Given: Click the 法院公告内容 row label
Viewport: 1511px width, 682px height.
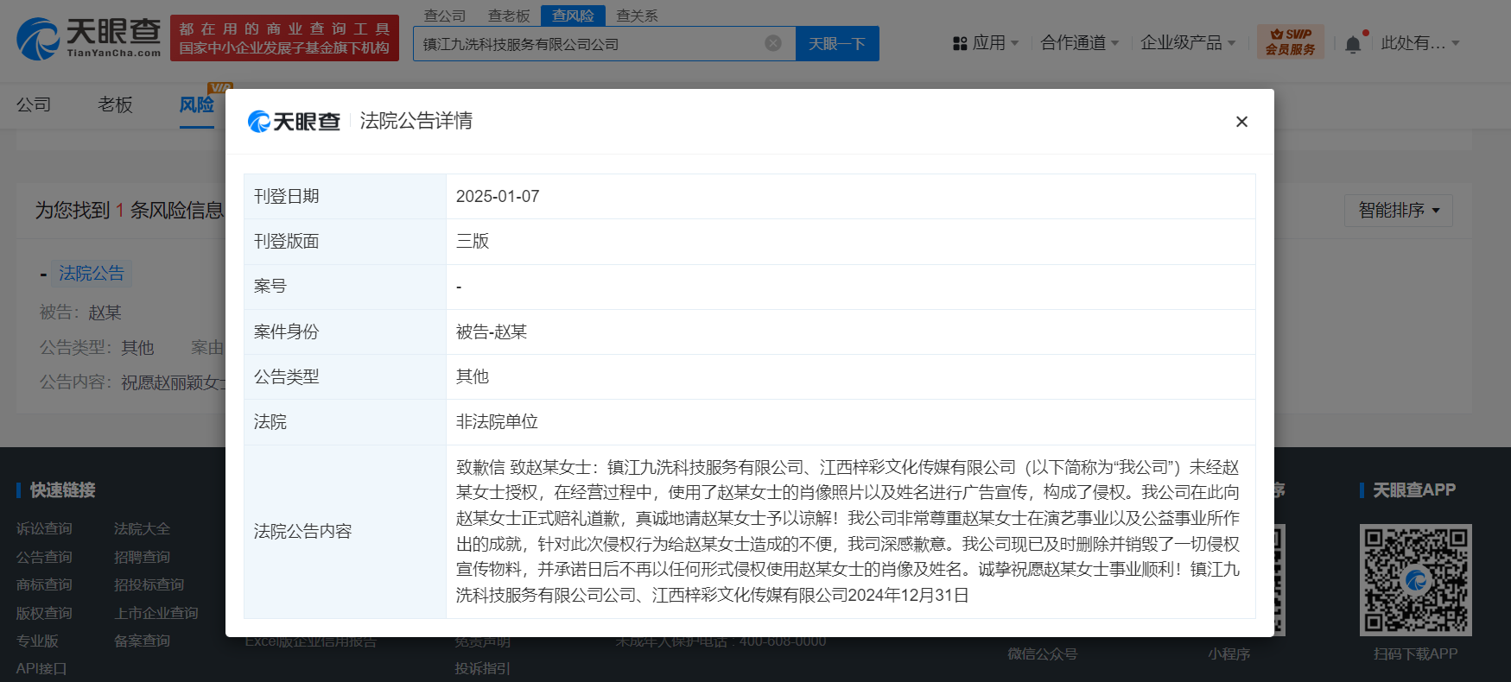Looking at the screenshot, I should click(x=302, y=531).
